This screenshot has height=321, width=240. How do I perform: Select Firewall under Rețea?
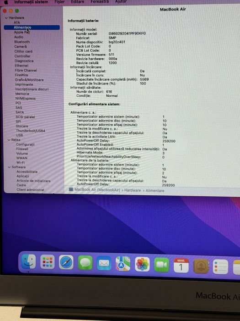(x=22, y=149)
